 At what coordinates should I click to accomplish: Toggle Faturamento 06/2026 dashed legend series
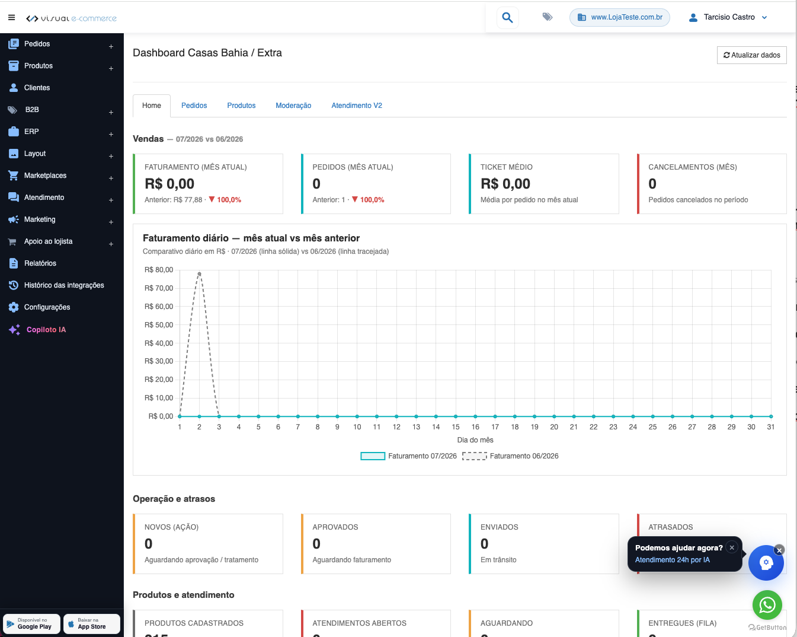(511, 456)
